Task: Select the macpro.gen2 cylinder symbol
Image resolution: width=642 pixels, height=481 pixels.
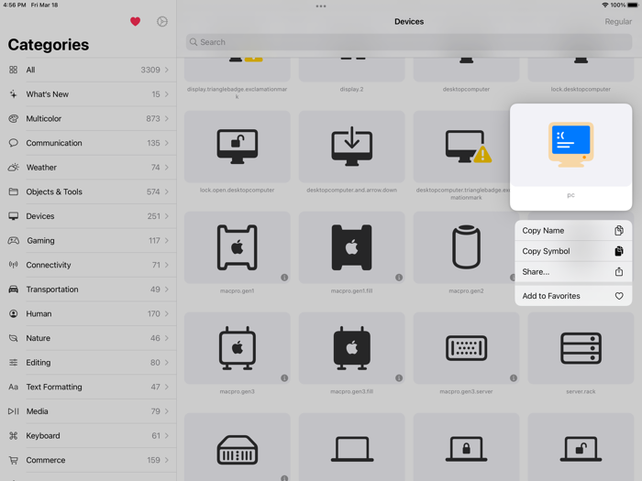Action: (x=464, y=247)
